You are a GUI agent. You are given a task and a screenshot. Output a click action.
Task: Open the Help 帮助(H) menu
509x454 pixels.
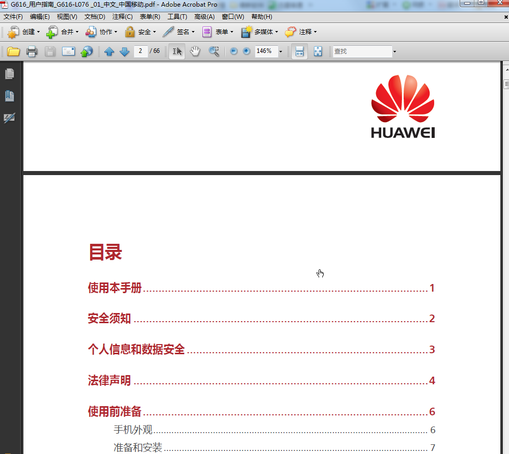(x=262, y=17)
